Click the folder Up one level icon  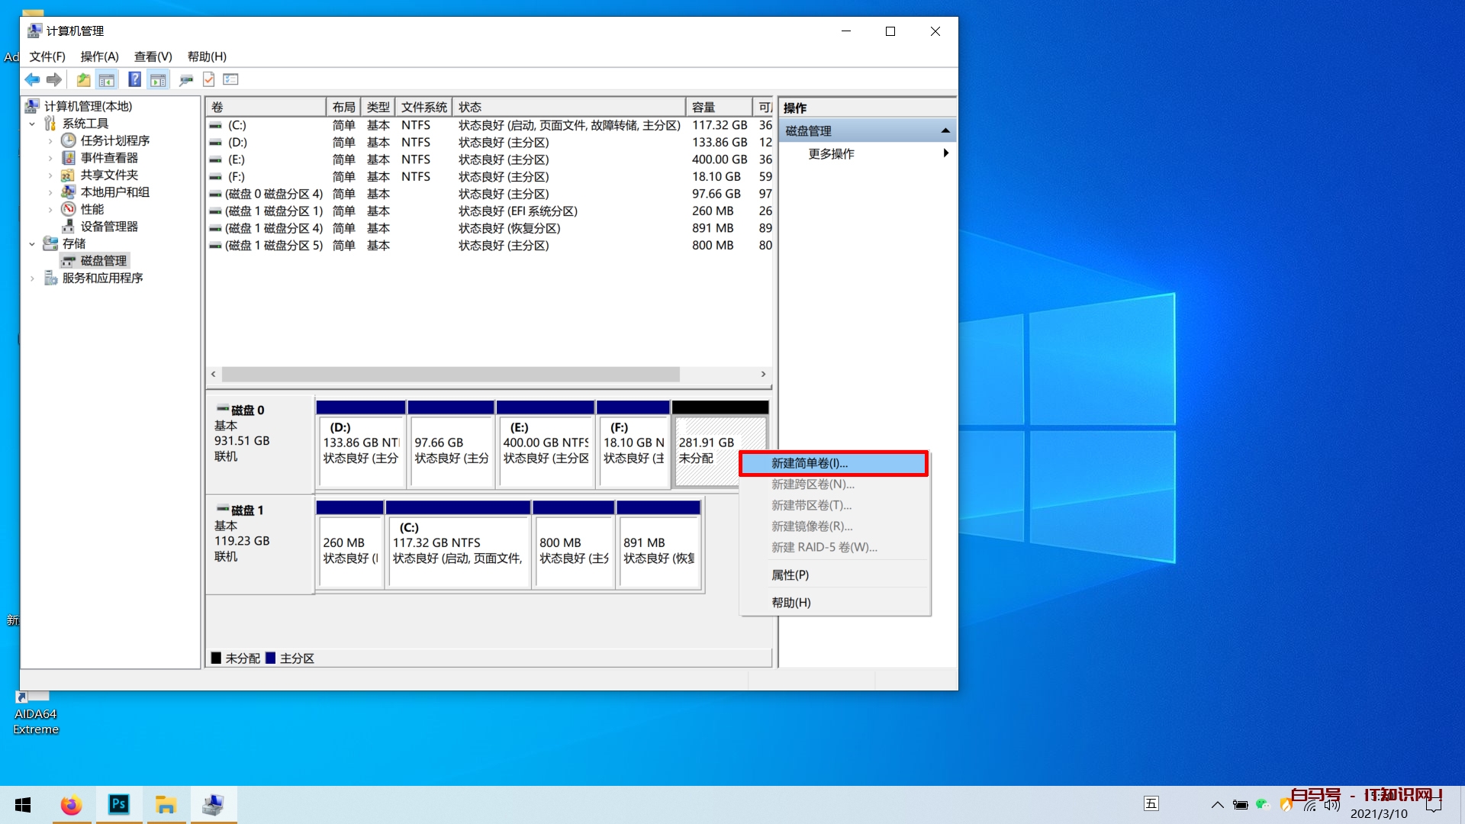83,79
